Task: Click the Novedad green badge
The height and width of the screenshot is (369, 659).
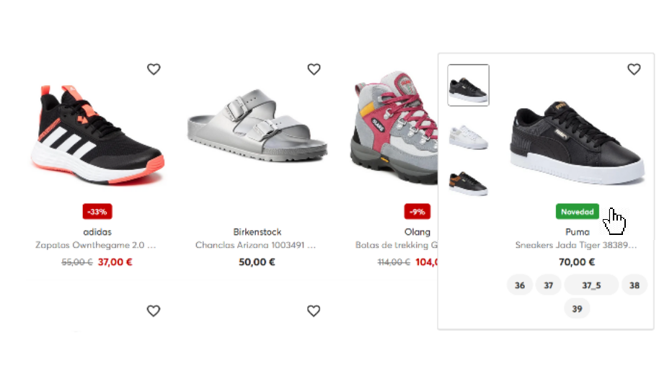Action: 577,211
